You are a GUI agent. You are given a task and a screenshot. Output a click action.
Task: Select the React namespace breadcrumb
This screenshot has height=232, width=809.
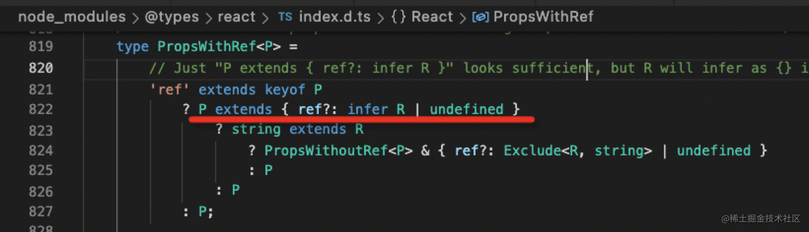[432, 17]
